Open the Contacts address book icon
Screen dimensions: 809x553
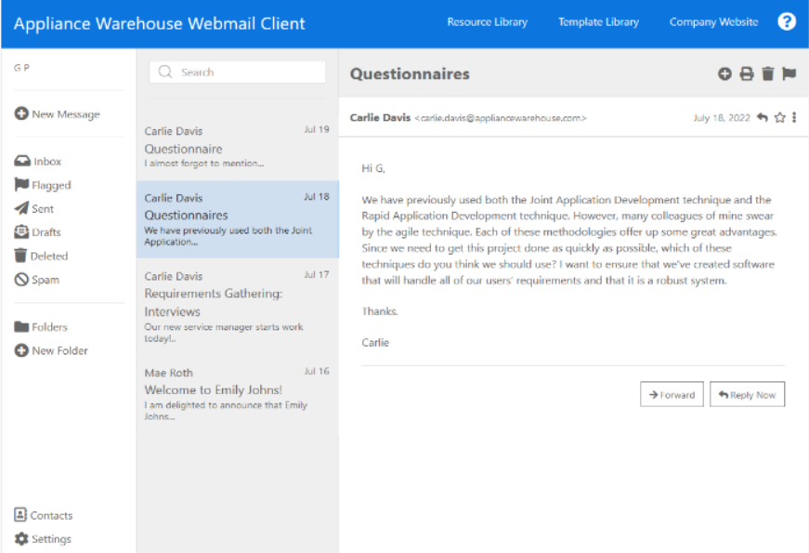pyautogui.click(x=20, y=514)
